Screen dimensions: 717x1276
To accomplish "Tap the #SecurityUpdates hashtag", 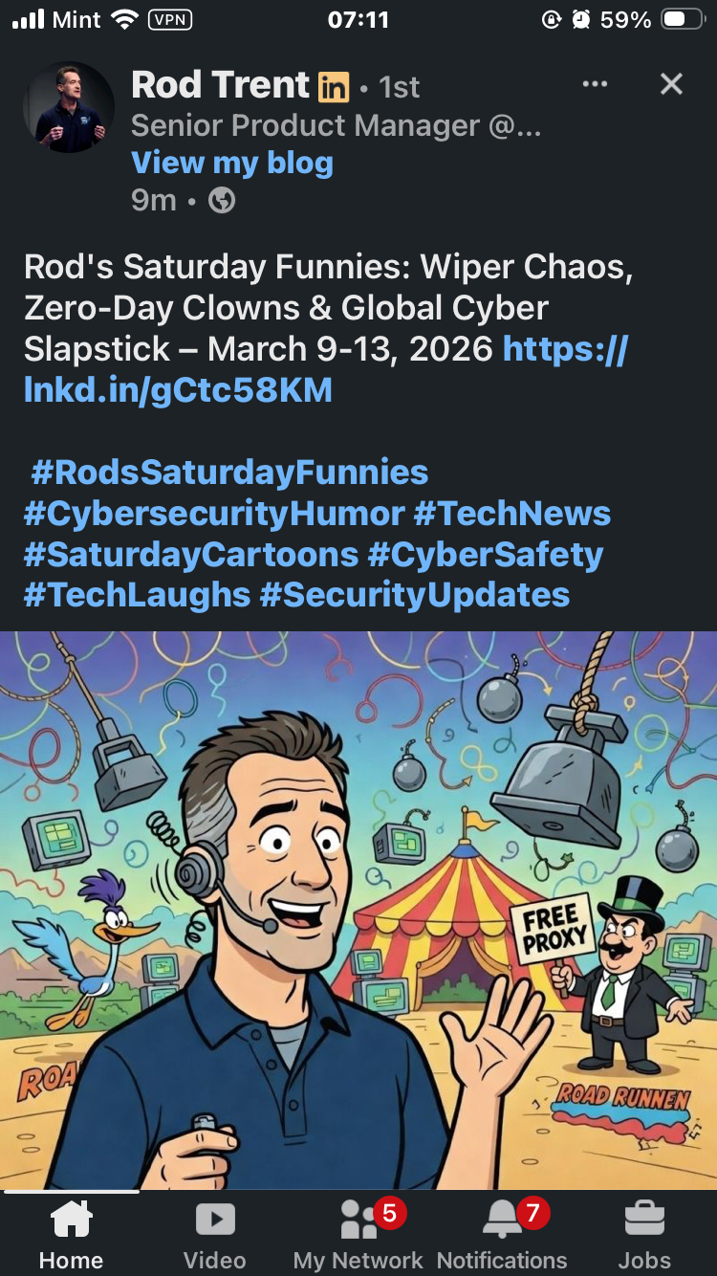I will point(415,595).
